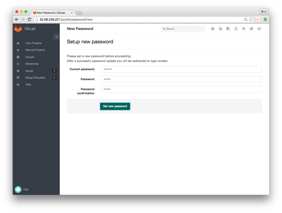282x213 pixels.
Task: Click the Your Projects dashboard icon
Action: [x=18, y=43]
